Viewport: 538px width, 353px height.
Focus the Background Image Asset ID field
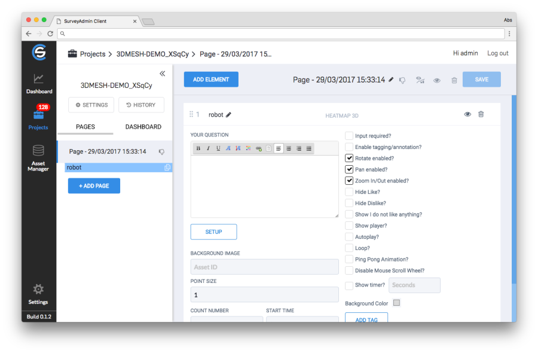(265, 267)
